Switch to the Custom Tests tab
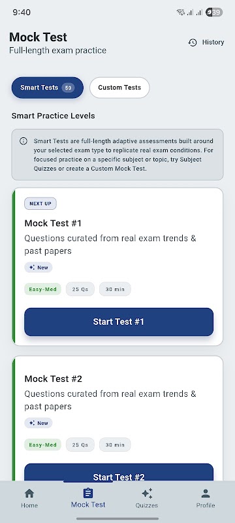Image resolution: width=235 pixels, height=523 pixels. 119,88
